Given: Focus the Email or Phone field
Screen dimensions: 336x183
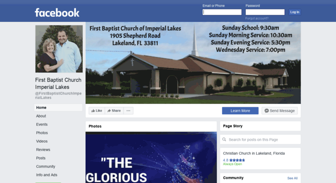Looking at the screenshot, I should pos(222,12).
